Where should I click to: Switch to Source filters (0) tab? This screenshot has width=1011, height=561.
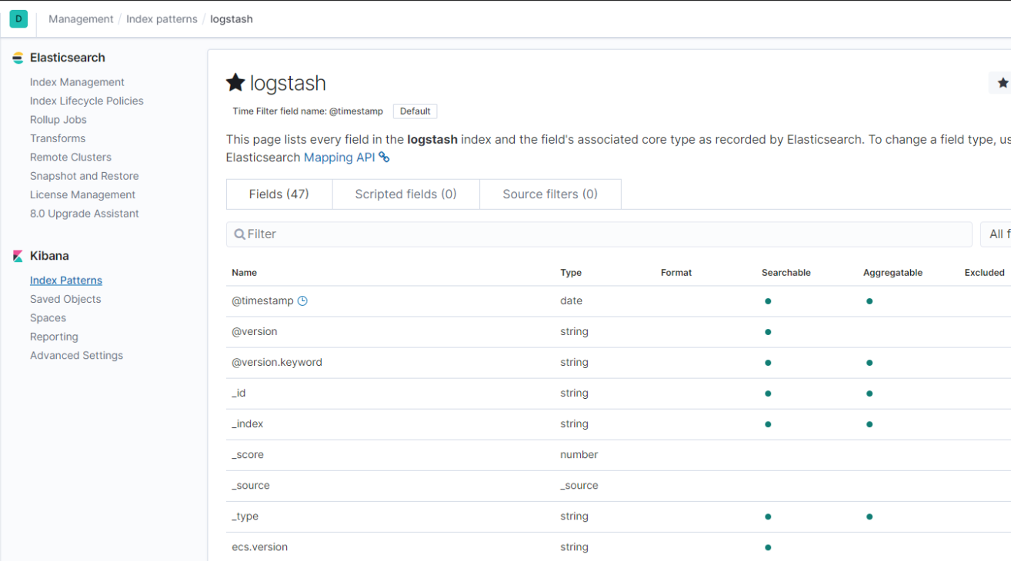pos(550,194)
